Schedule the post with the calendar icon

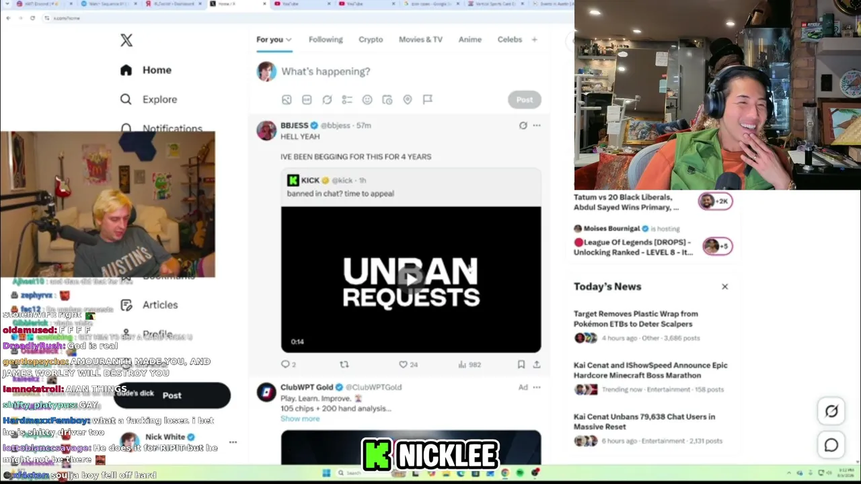pos(387,99)
